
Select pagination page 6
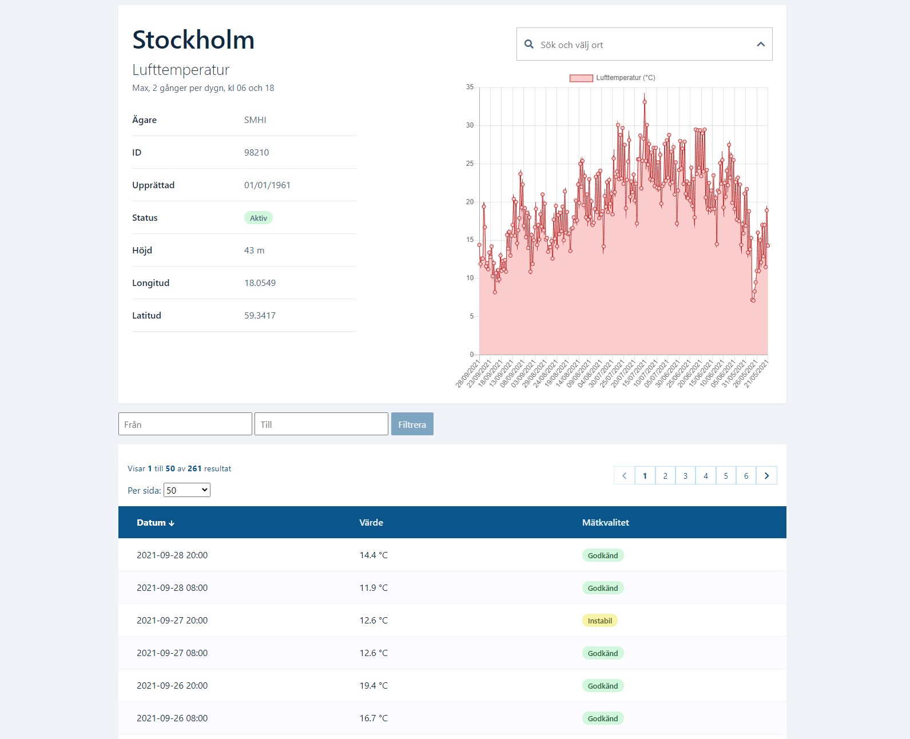746,475
